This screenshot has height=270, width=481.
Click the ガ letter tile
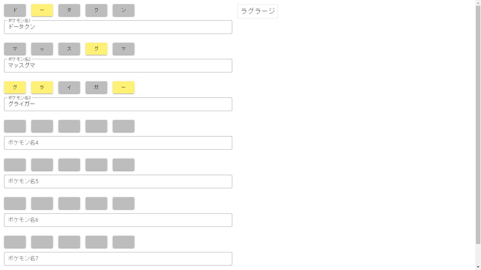[96, 88]
